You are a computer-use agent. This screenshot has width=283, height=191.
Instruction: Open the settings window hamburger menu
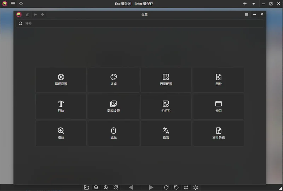247,14
